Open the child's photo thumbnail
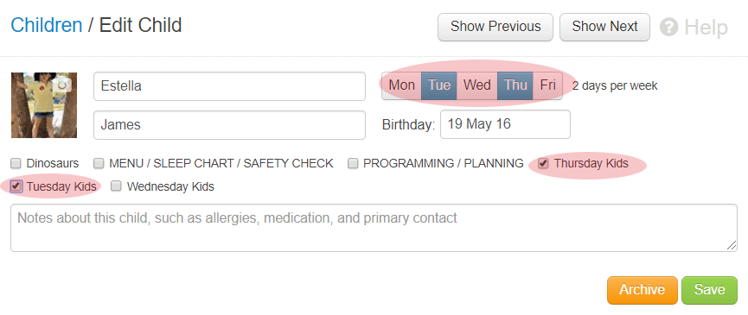 click(x=44, y=105)
